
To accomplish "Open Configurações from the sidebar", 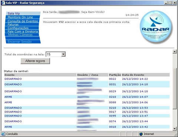I will (x=18, y=28).
